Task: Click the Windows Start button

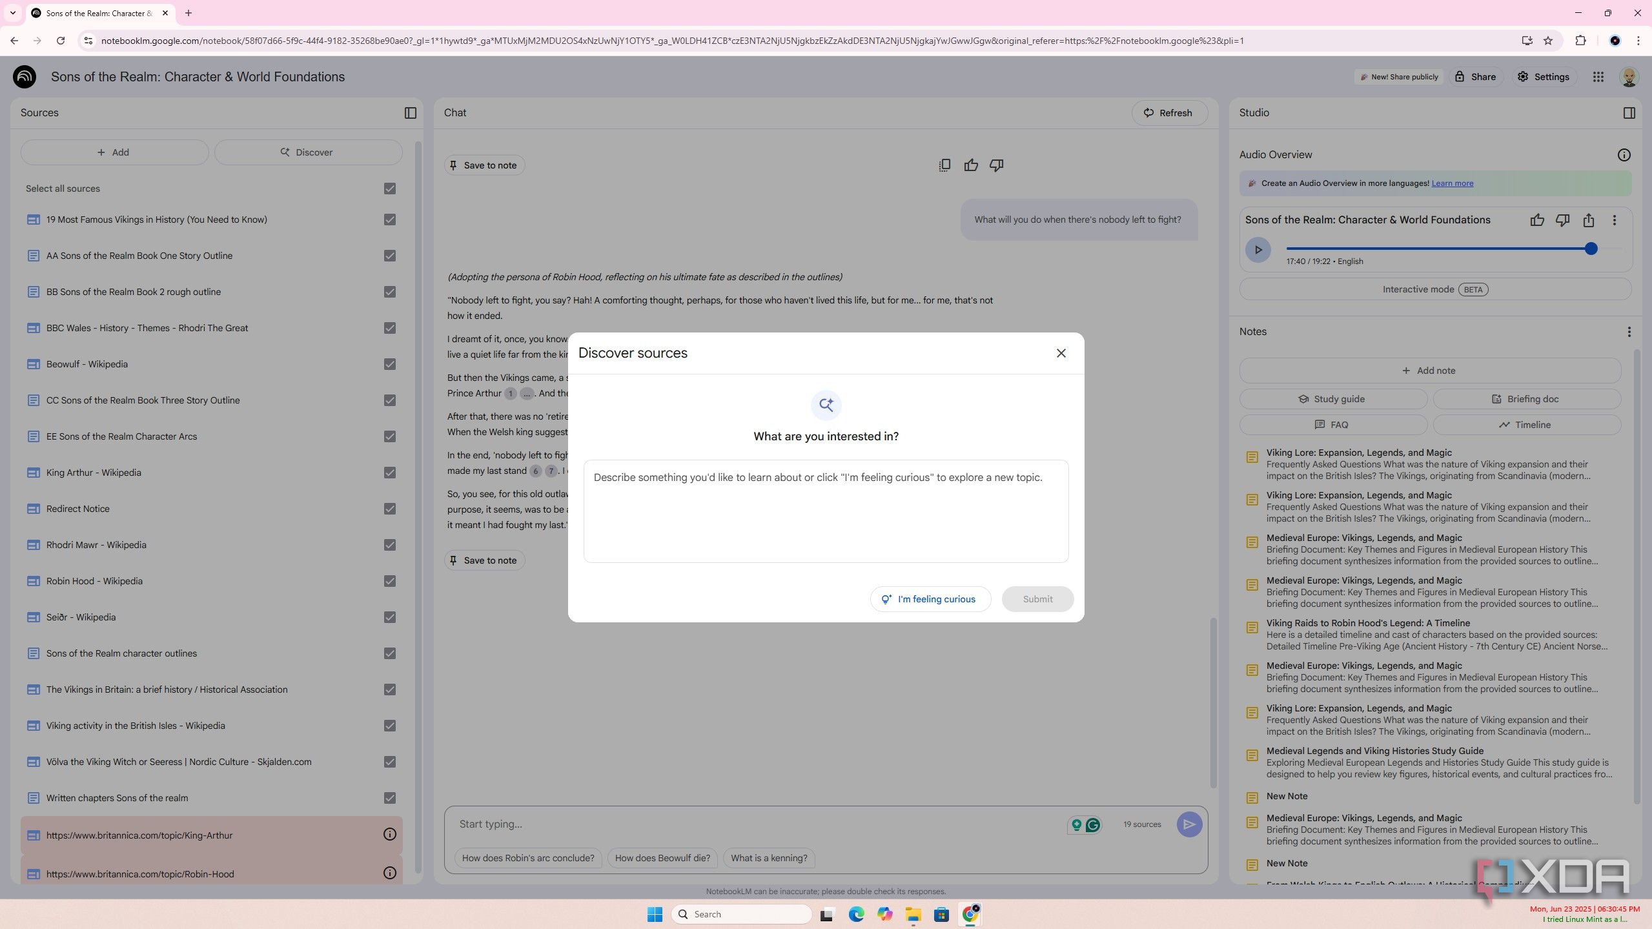Action: coord(655,914)
